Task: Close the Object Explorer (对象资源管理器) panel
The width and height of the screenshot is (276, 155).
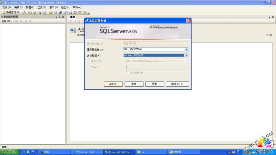Action: pyautogui.click(x=63, y=17)
